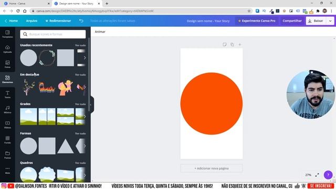The height and width of the screenshot is (189, 336).
Task: Add page plus icon above canvas
Action: coord(240,45)
